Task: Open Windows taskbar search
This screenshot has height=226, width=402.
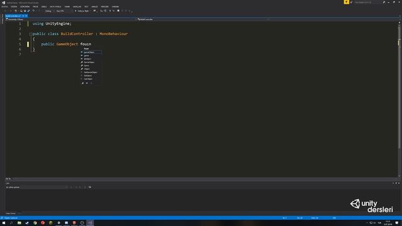Action: [x=11, y=223]
